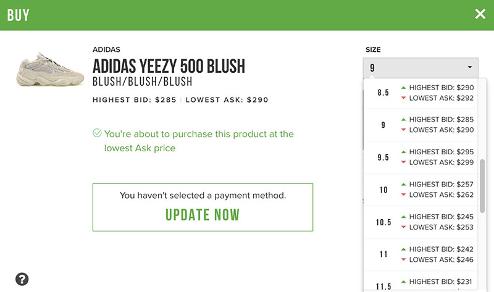494x292 pixels.
Task: Close the Buy dialog with the X
Action: (x=480, y=14)
